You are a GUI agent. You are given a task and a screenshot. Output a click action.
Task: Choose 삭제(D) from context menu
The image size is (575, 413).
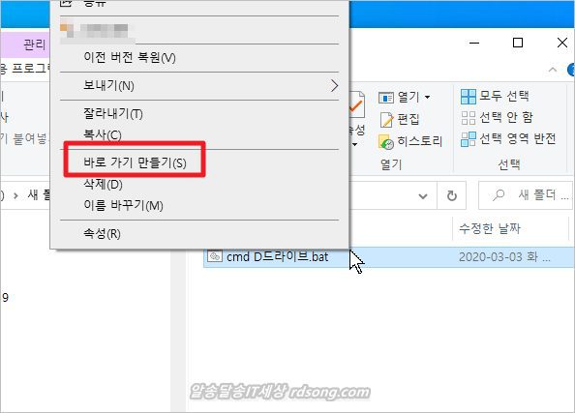click(x=103, y=185)
